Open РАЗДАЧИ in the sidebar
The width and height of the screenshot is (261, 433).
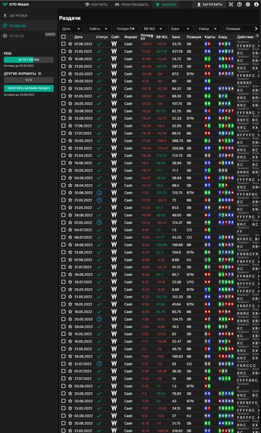point(28,26)
